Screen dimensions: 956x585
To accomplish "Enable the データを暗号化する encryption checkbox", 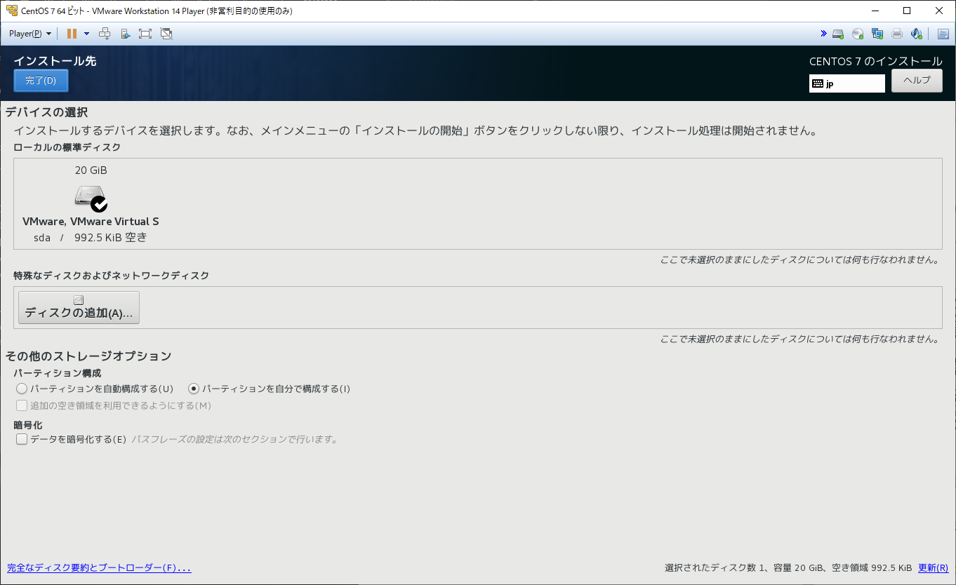I will (x=22, y=440).
